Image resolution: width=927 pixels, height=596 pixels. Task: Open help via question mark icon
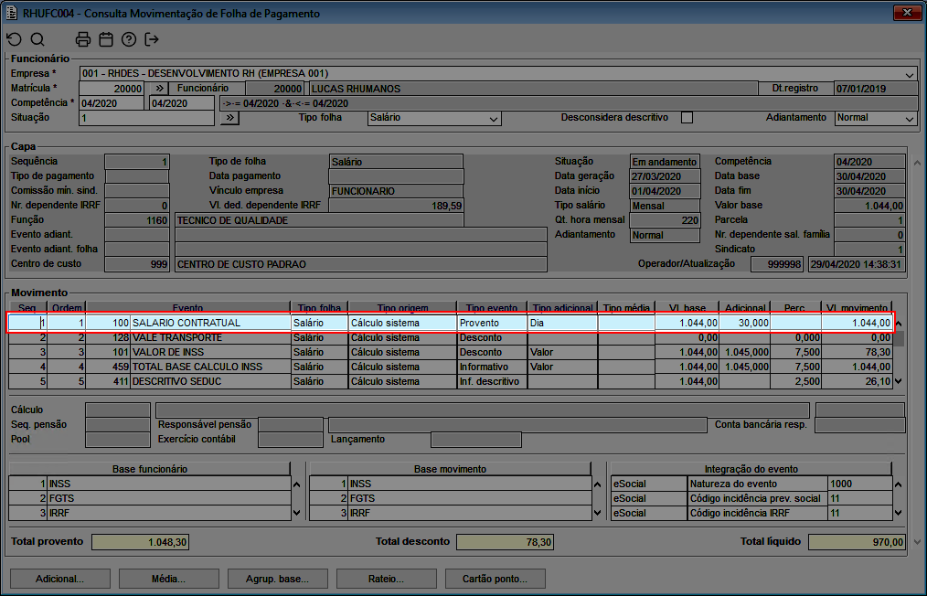tap(129, 39)
